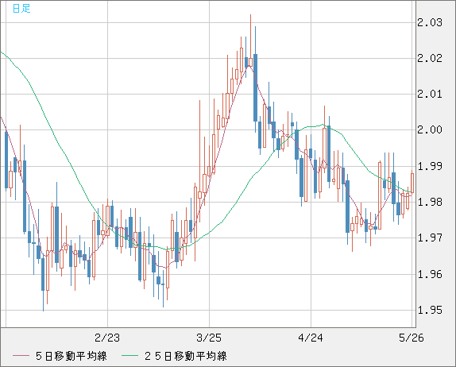Screen dimensions: 456x367
Task: Select the 2.01 price axis label
Action: [430, 94]
